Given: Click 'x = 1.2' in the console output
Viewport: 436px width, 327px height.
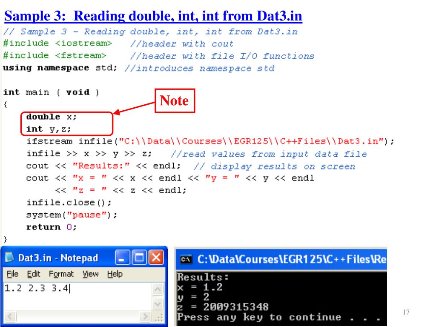Looking at the screenshot, I should tap(200, 287).
